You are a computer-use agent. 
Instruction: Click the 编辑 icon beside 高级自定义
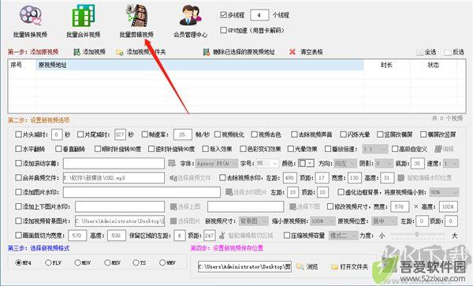point(438,149)
